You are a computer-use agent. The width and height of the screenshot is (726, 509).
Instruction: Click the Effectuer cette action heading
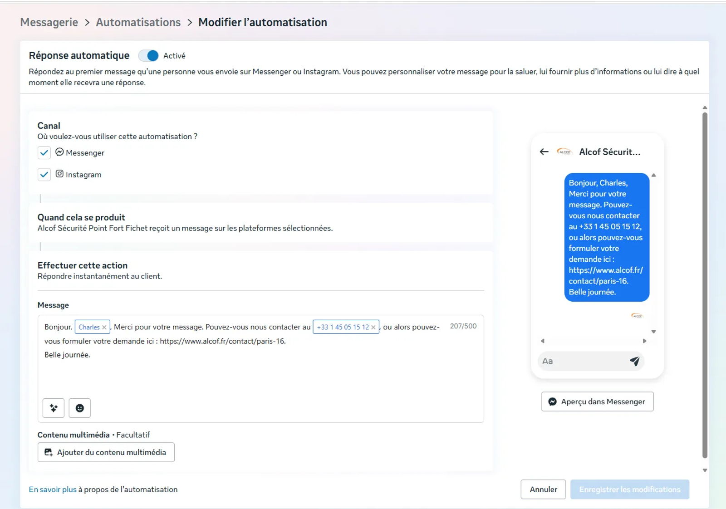point(83,265)
